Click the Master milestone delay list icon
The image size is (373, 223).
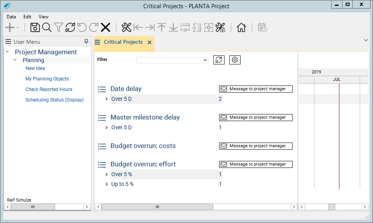tap(102, 118)
